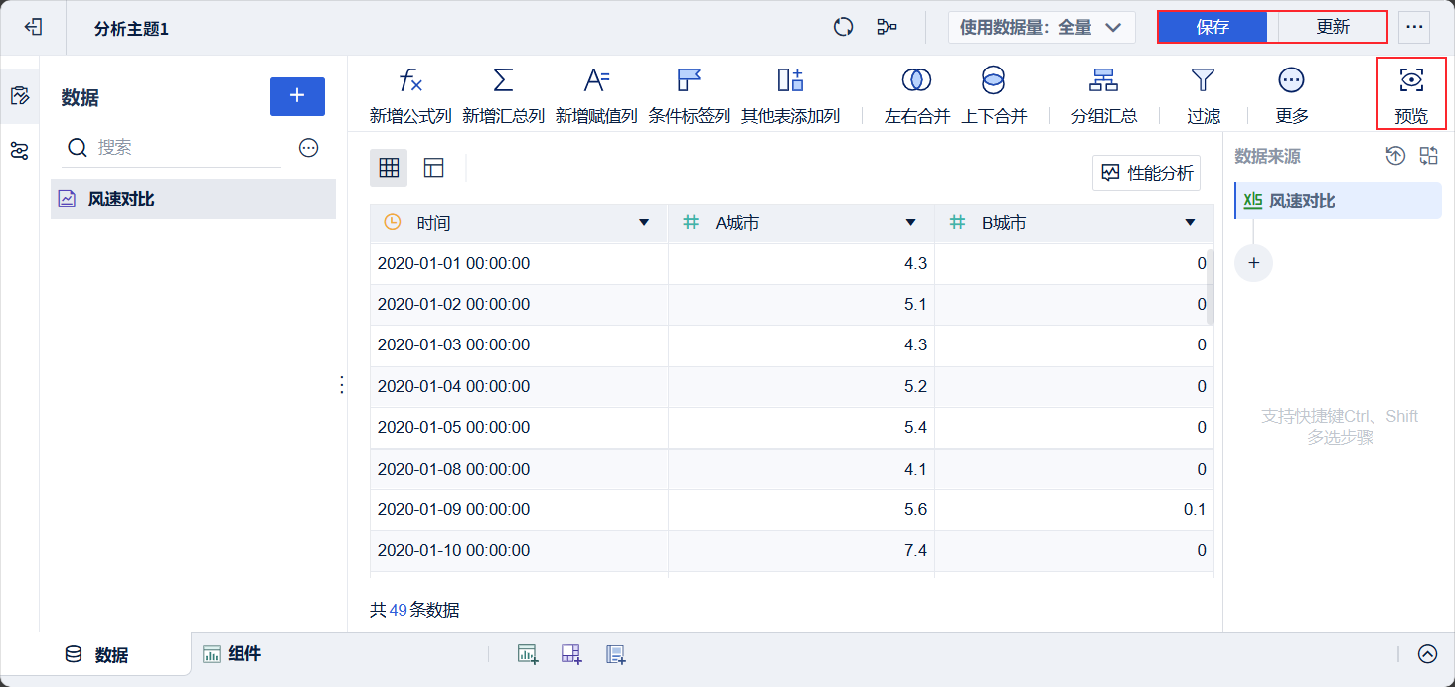
Task: Collapse bottom panel with the up-arrow circle
Action: click(x=1427, y=654)
